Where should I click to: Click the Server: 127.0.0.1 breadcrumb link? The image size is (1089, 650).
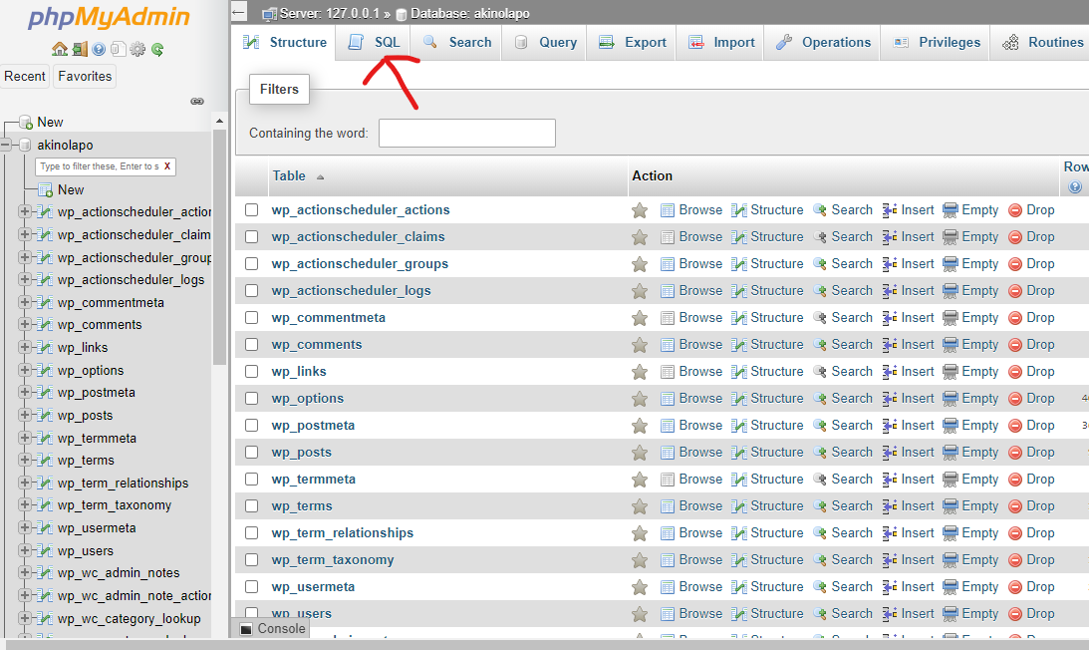(x=330, y=13)
